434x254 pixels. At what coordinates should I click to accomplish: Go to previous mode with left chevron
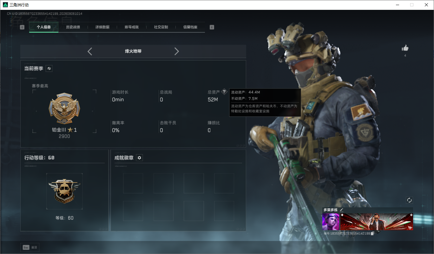(x=90, y=51)
